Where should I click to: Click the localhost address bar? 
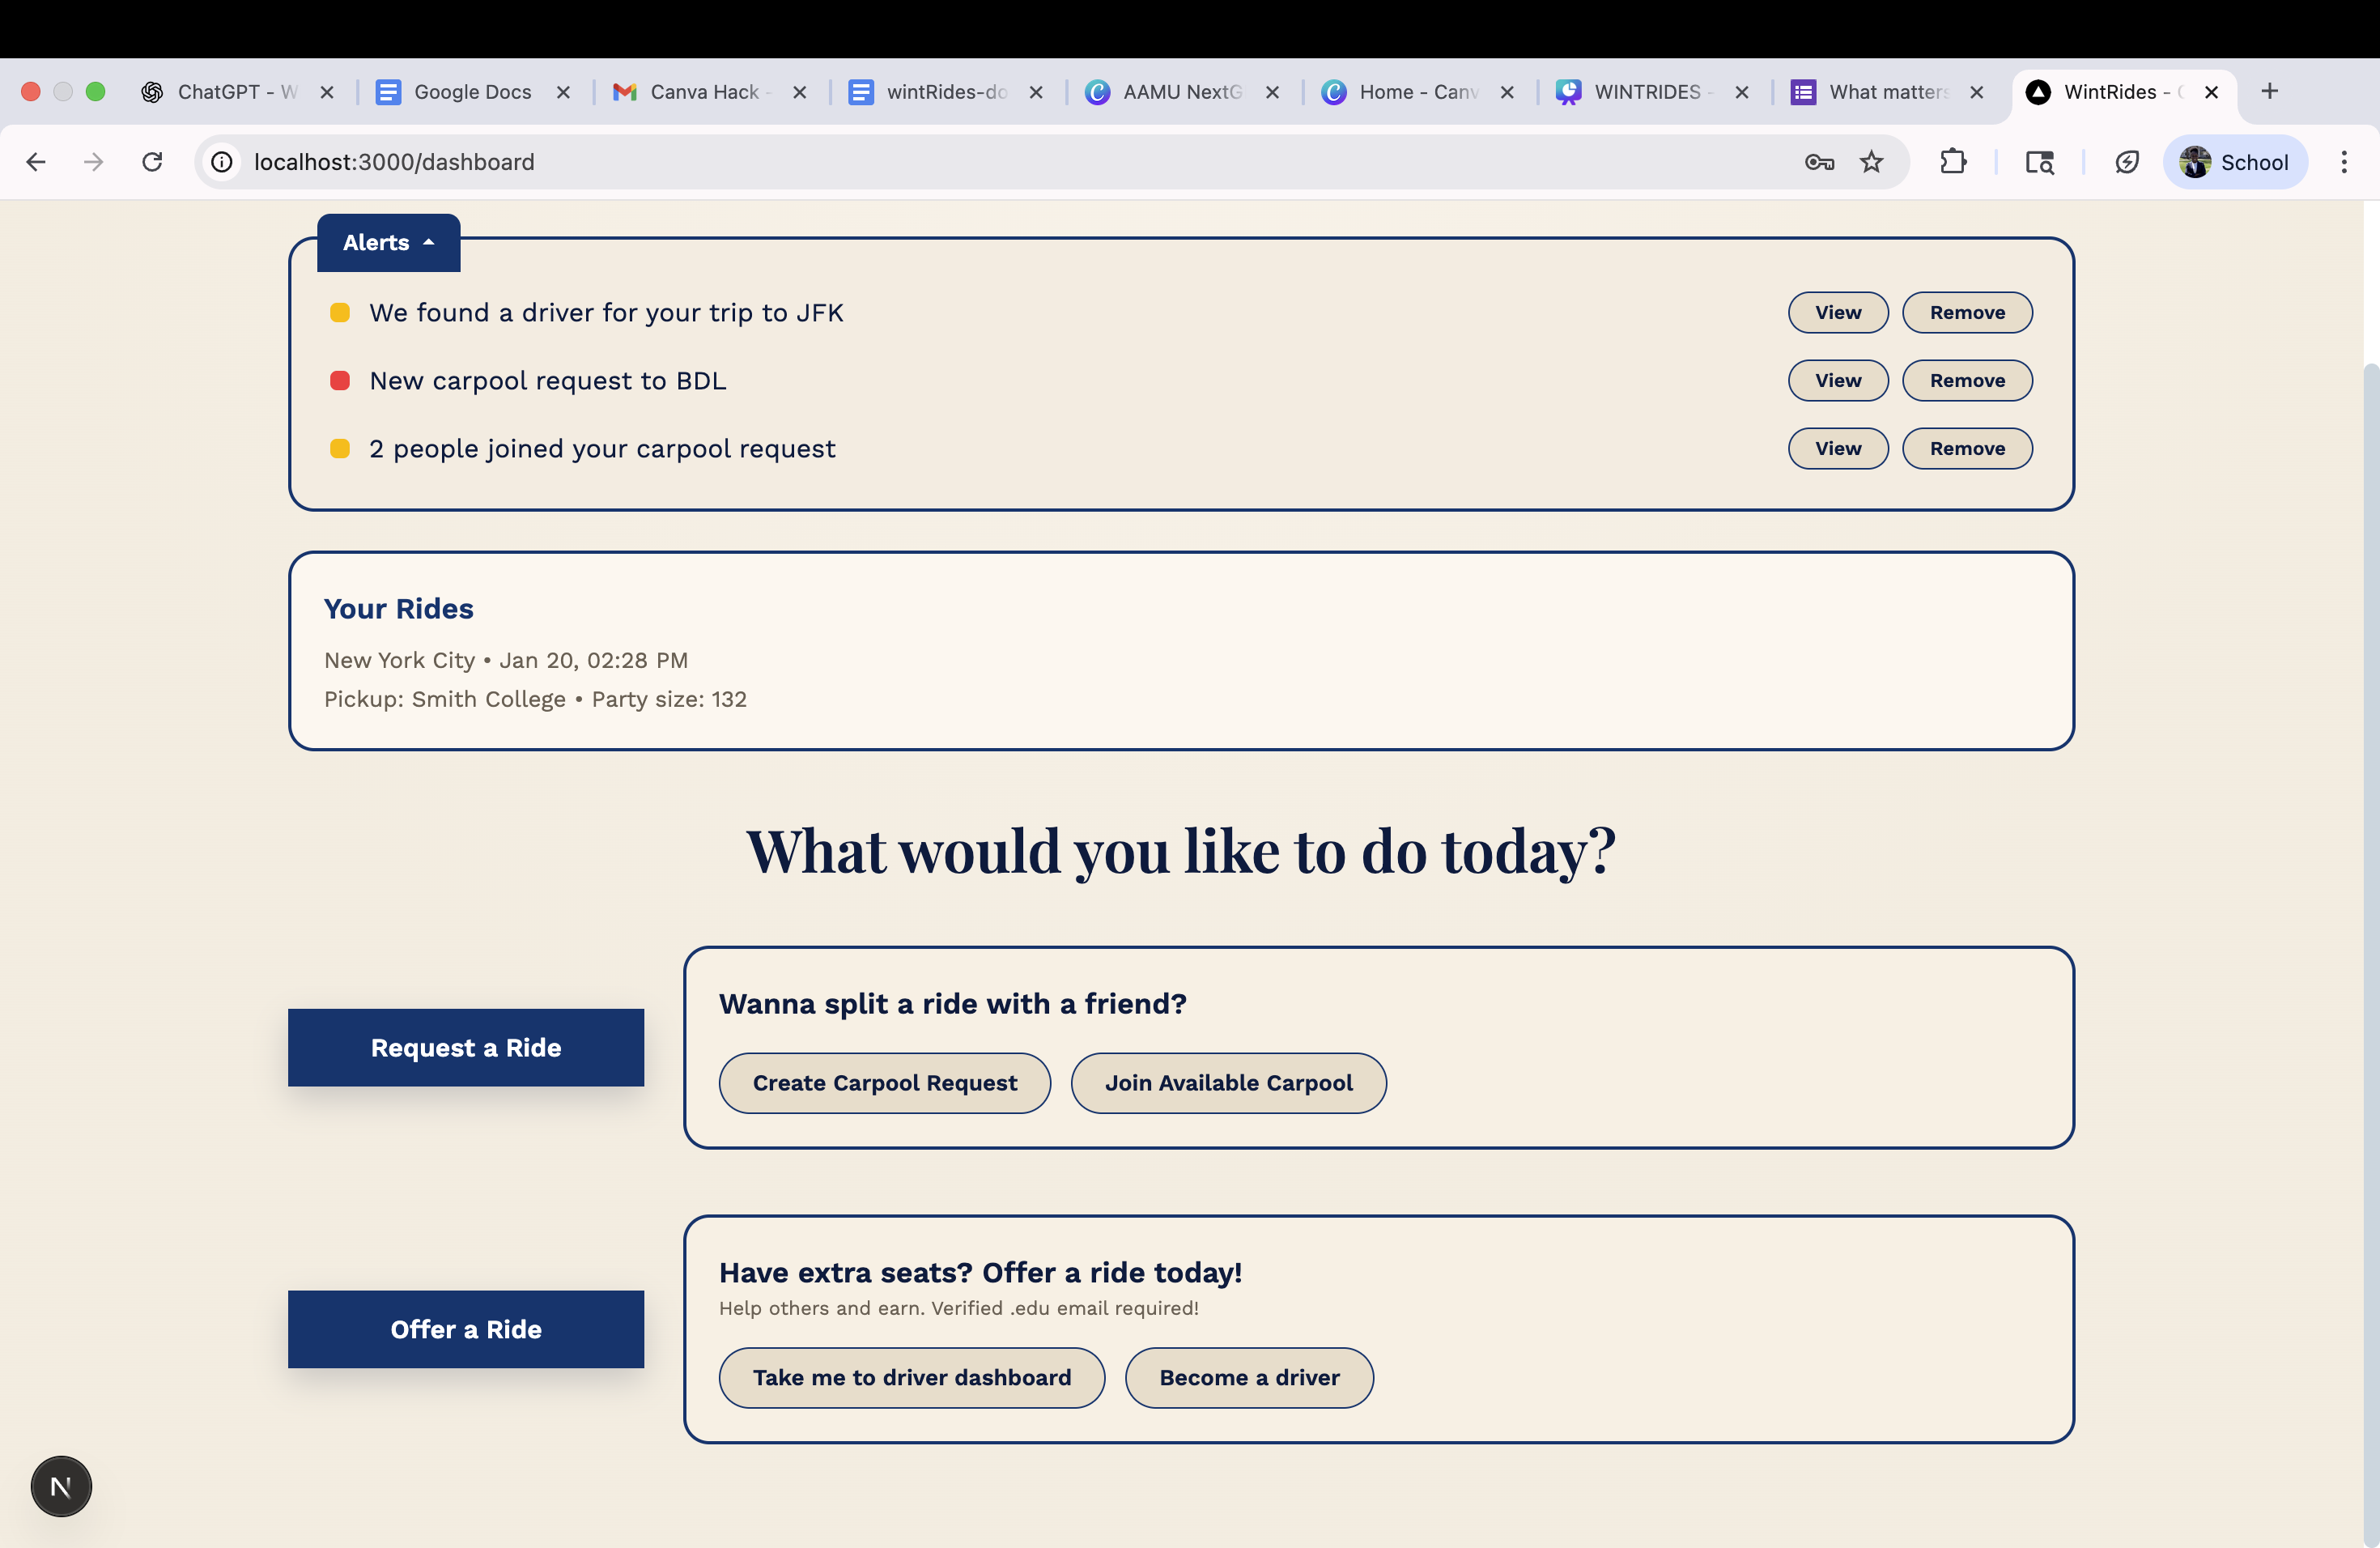(x=900, y=162)
